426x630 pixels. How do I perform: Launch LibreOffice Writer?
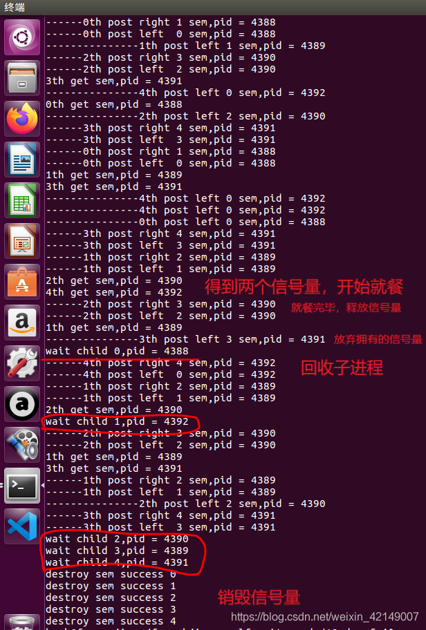(x=22, y=160)
